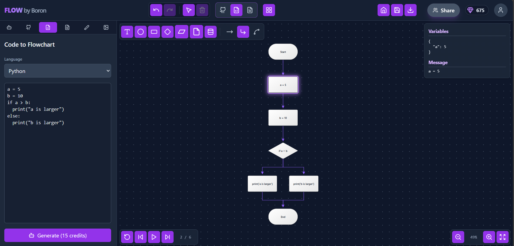This screenshot has height=246, width=514.
Task: Toggle the straight arrow connector style
Action: tap(229, 32)
